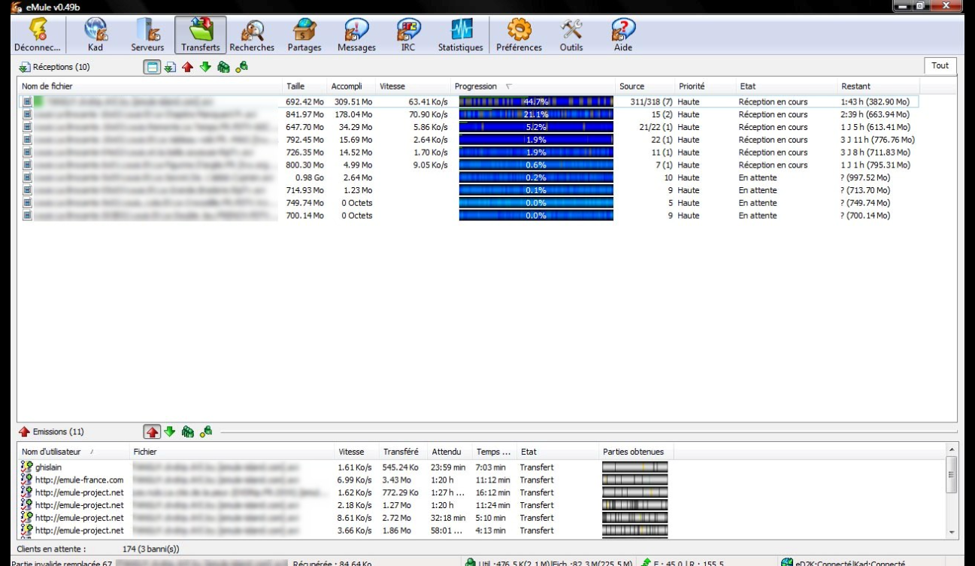Show known clients icon in Emissions toolbar
This screenshot has width=975, height=566.
click(206, 431)
